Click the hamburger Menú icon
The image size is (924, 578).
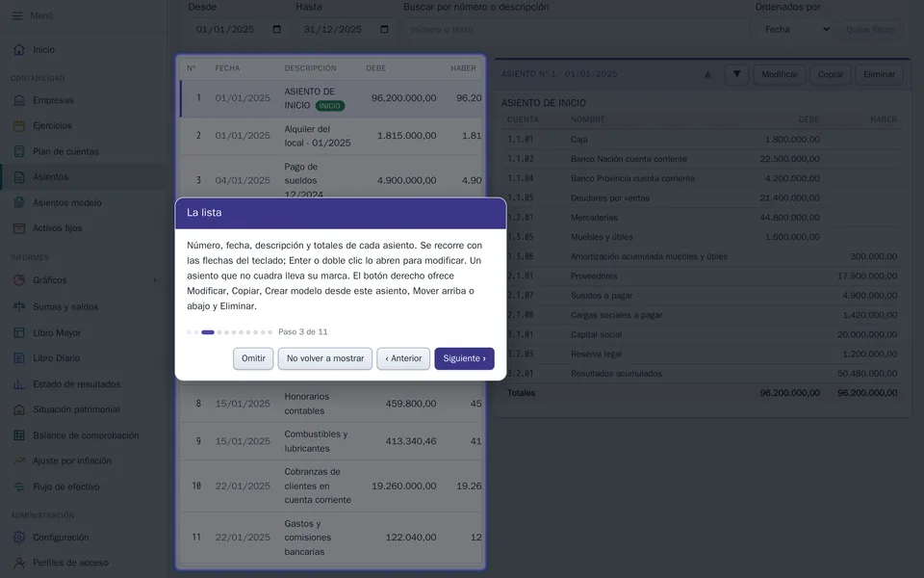point(17,16)
